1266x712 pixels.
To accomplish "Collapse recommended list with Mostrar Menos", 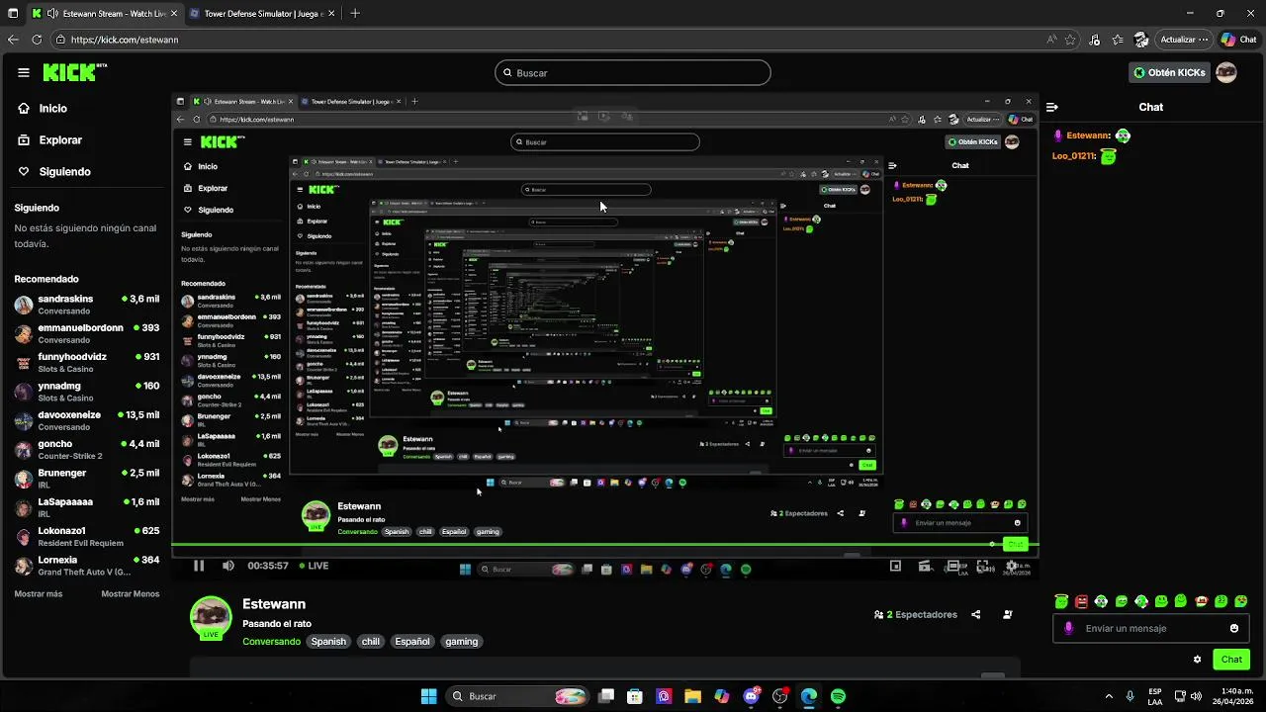I will (x=130, y=593).
